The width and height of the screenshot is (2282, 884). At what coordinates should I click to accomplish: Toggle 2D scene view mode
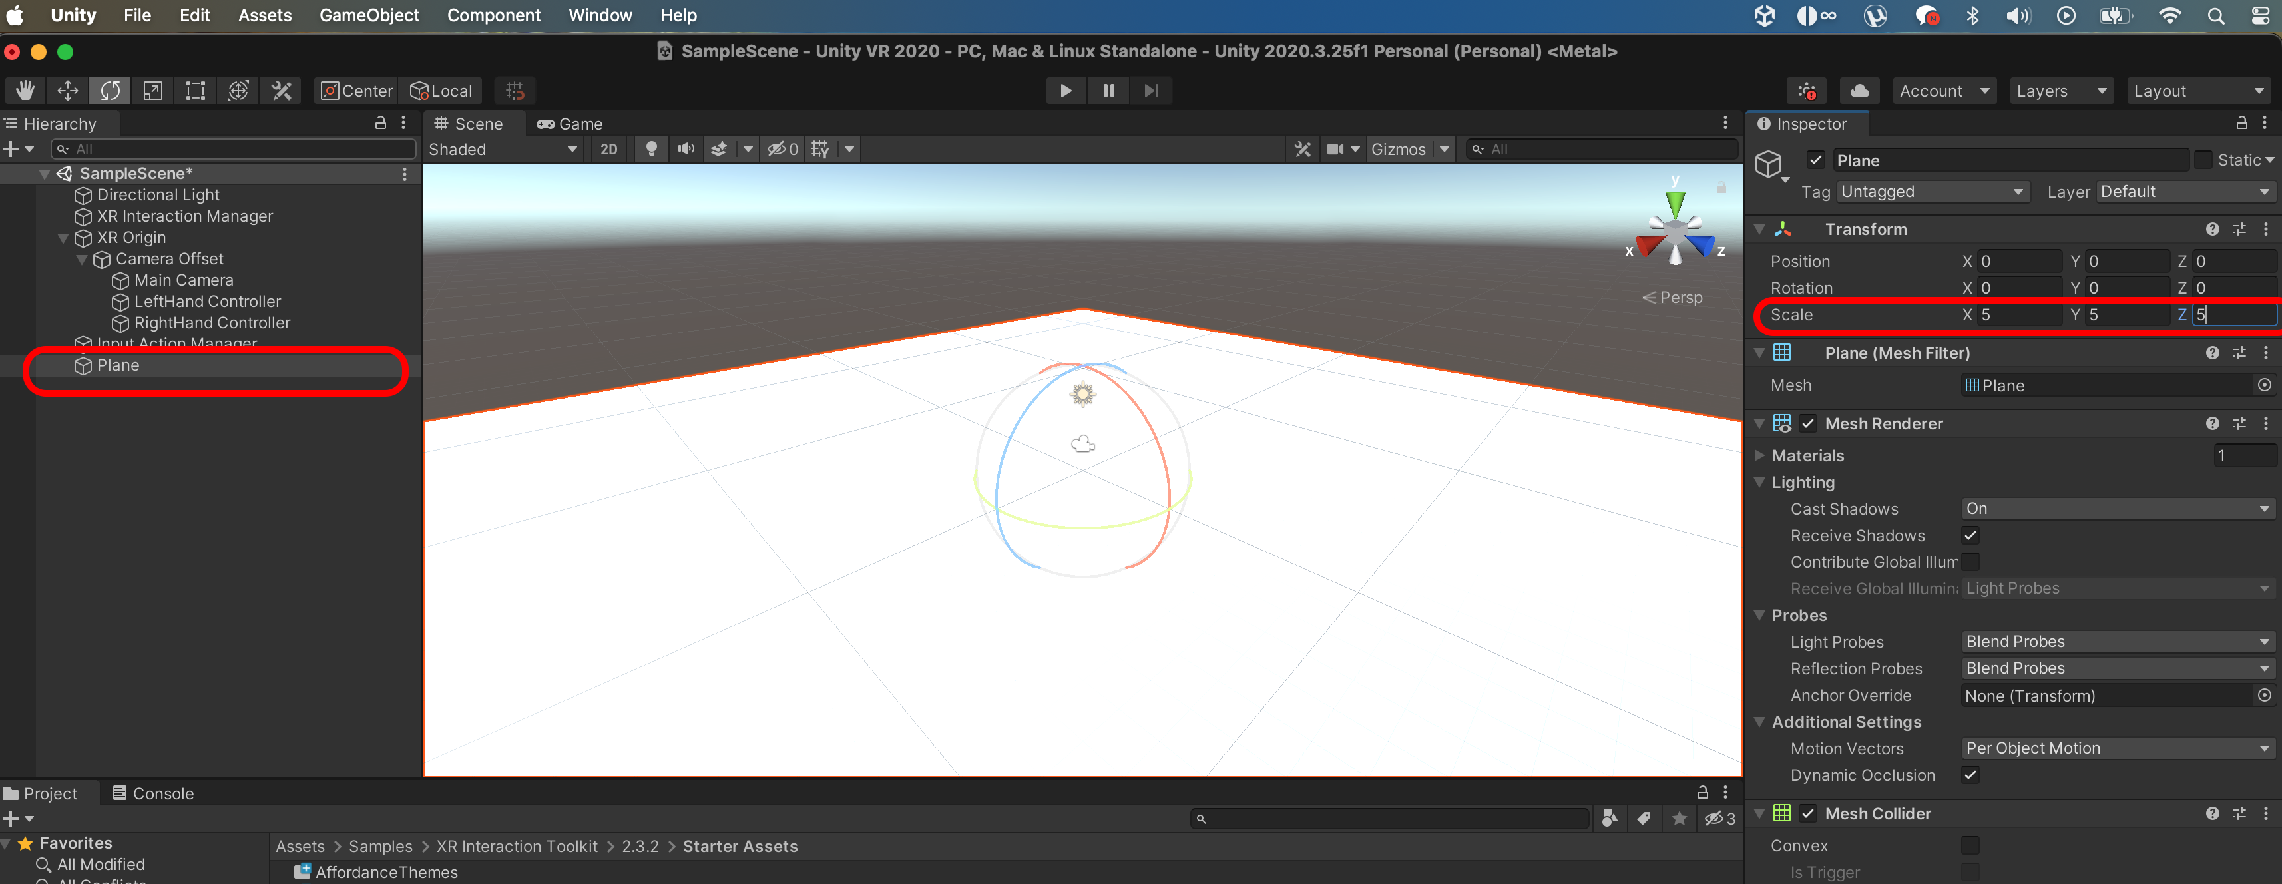point(608,149)
